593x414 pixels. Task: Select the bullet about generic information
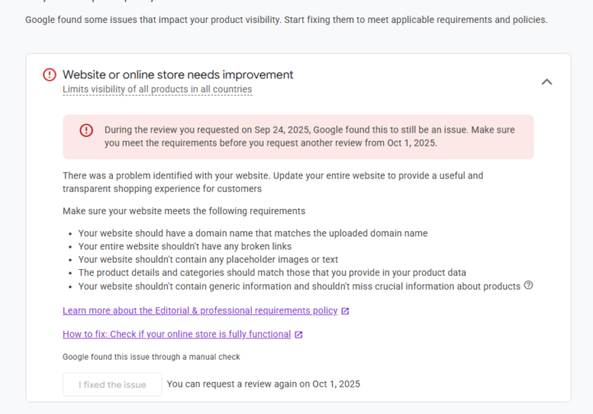(299, 286)
